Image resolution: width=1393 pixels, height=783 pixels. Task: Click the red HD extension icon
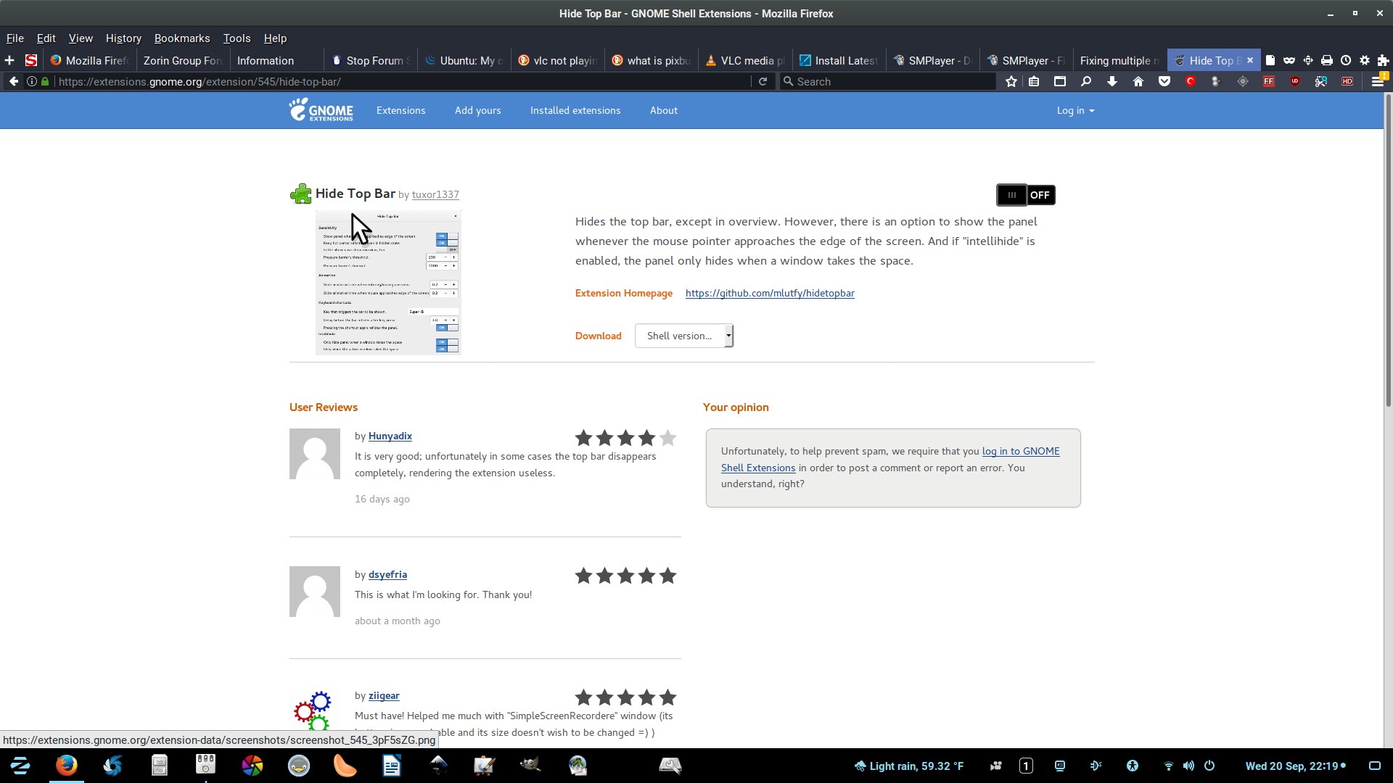point(1347,81)
